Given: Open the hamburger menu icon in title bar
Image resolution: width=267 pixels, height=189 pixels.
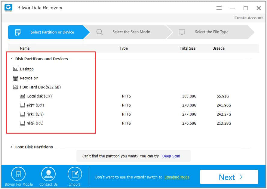Looking at the screenshot, I should (x=219, y=8).
